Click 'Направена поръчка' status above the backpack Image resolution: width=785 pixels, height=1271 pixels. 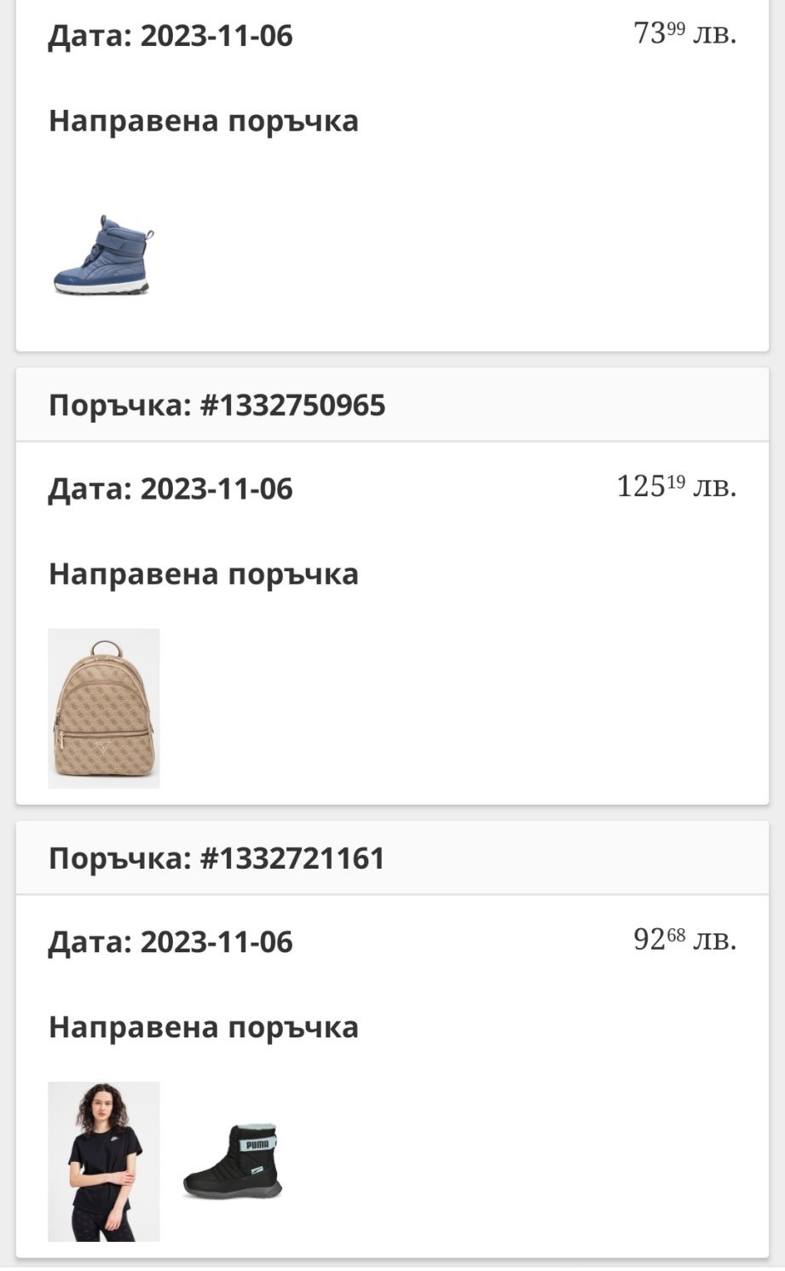point(203,574)
